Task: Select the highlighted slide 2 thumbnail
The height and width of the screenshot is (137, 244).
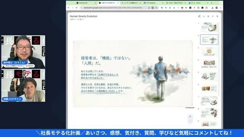Action: tap(209, 40)
